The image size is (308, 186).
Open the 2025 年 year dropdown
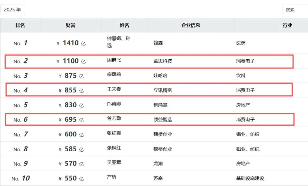coord(13,9)
